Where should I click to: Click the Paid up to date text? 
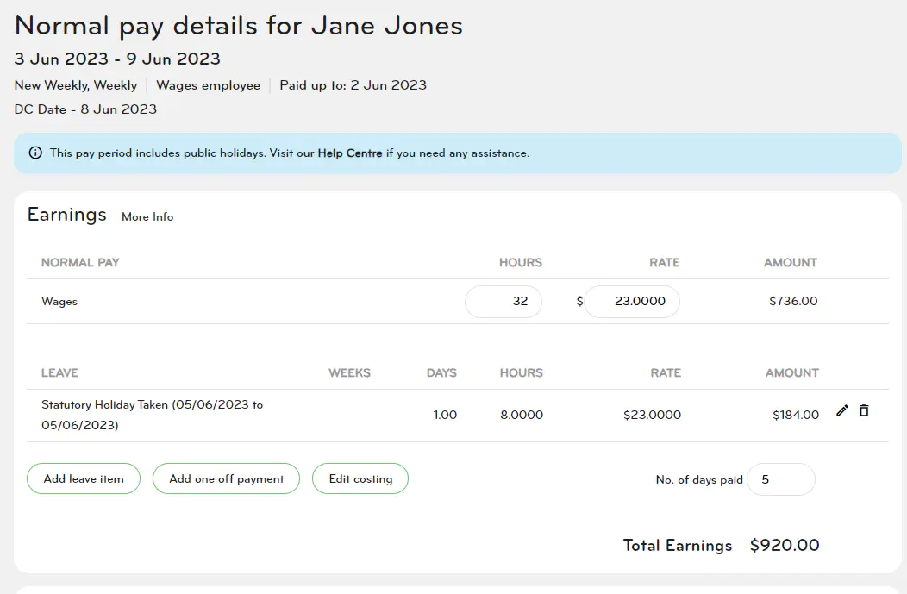click(x=353, y=85)
